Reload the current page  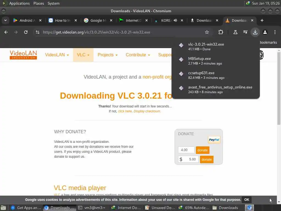(x=26, y=32)
